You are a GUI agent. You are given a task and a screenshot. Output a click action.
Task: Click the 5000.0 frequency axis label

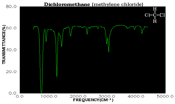[x=165, y=96]
